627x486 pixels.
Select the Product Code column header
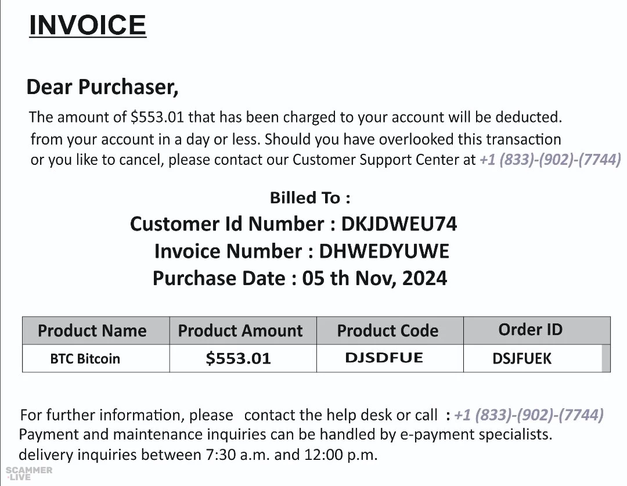pos(387,330)
